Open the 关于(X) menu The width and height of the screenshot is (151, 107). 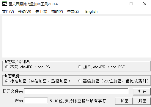click(41, 12)
